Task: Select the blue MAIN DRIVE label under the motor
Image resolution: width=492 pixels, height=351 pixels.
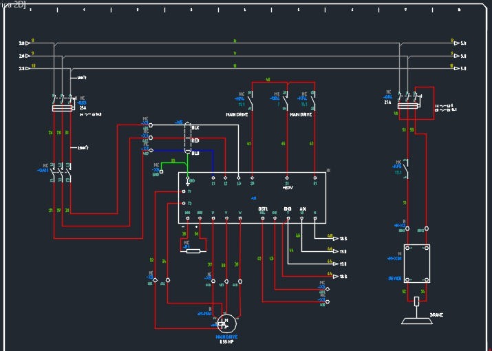Action: pyautogui.click(x=226, y=337)
